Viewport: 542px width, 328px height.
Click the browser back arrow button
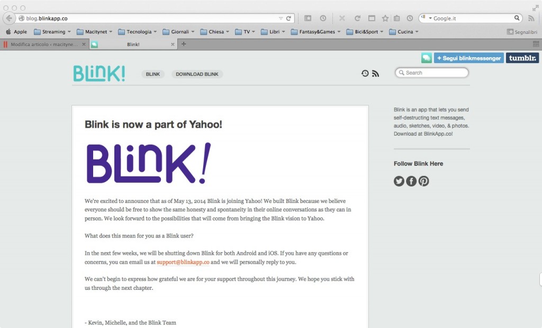(x=9, y=18)
